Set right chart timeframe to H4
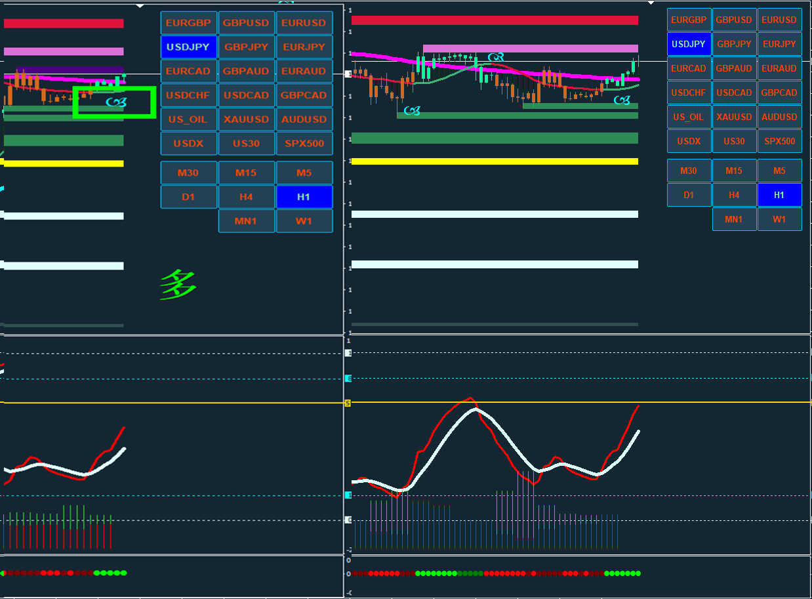The width and height of the screenshot is (812, 599). [734, 195]
